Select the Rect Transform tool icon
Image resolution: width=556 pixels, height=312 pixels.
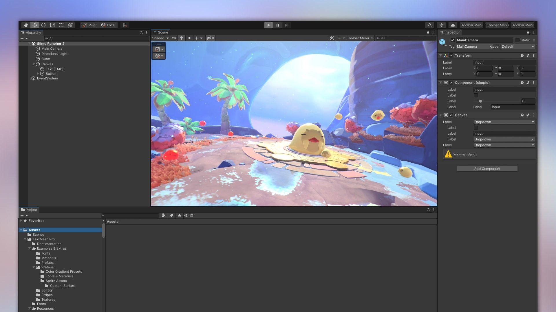[61, 25]
